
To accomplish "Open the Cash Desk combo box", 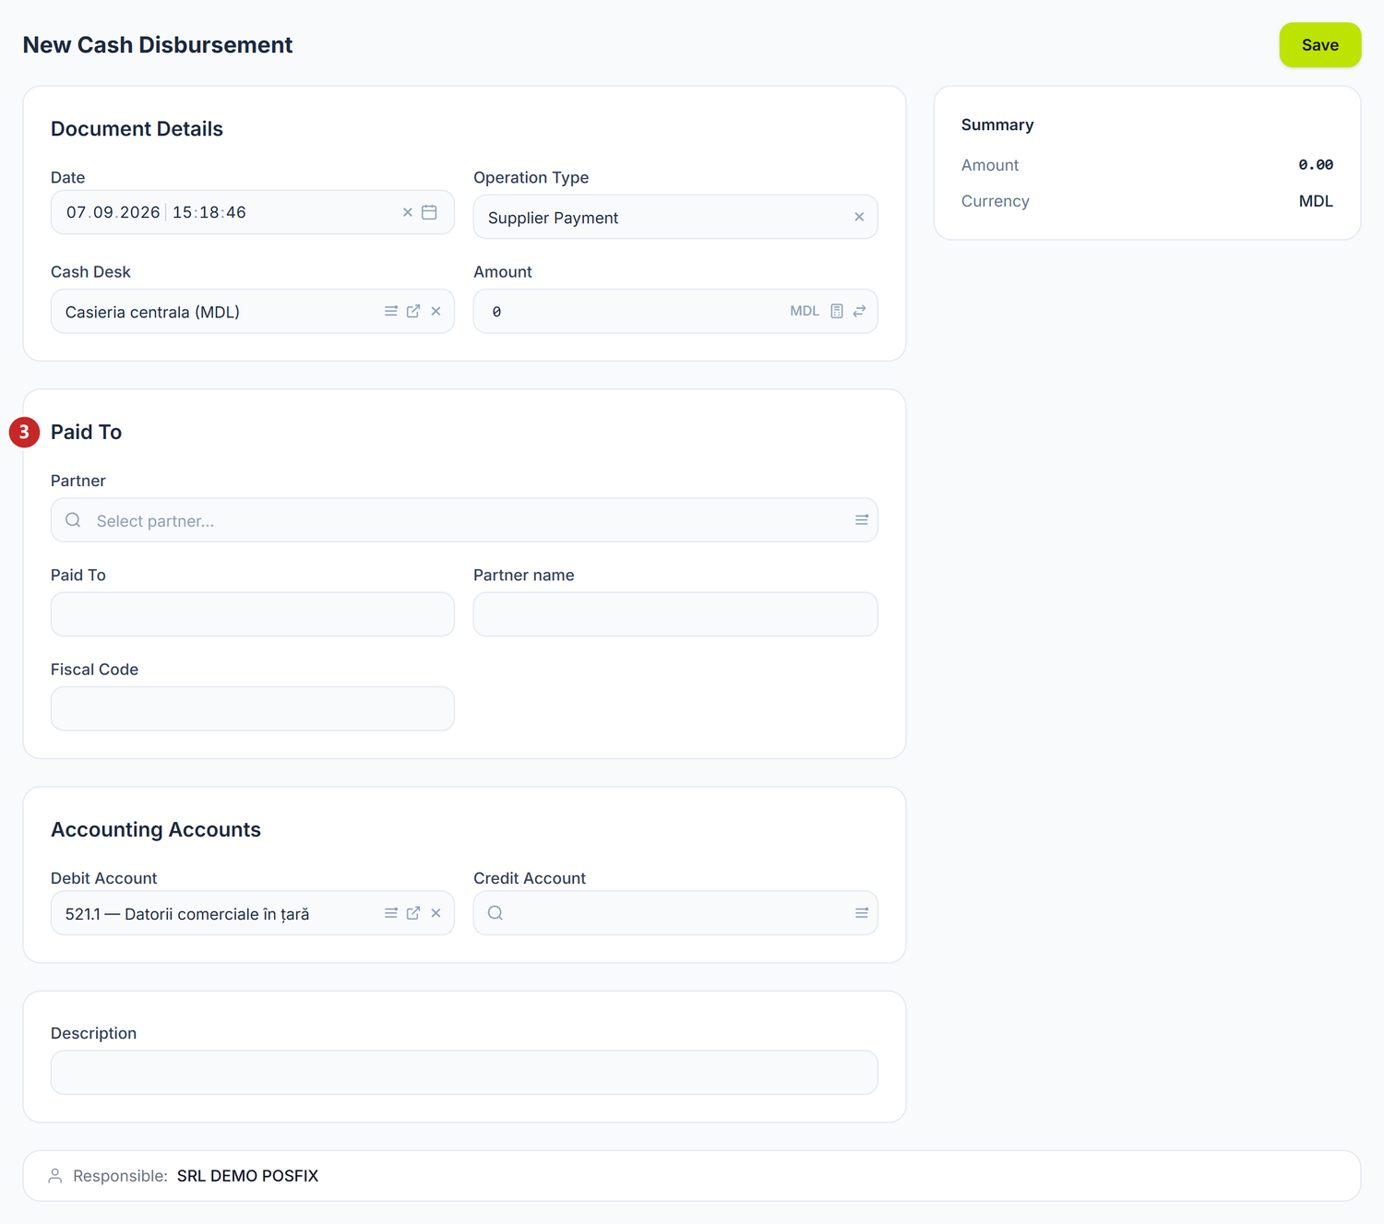I will [253, 312].
